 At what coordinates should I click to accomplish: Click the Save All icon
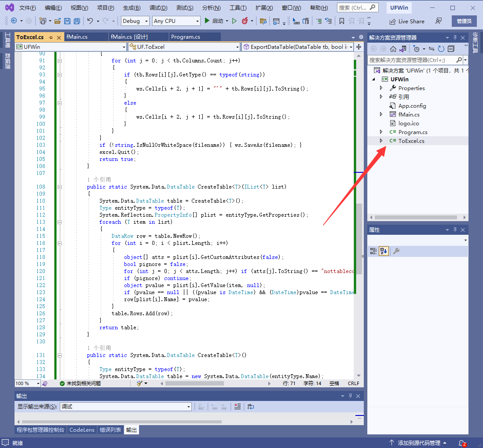click(77, 21)
